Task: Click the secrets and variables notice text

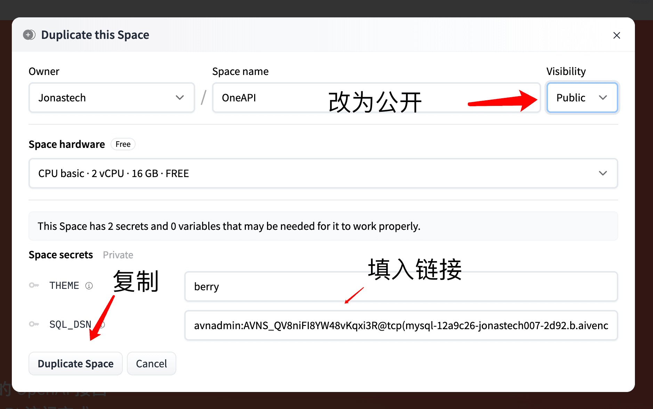Action: pos(229,226)
